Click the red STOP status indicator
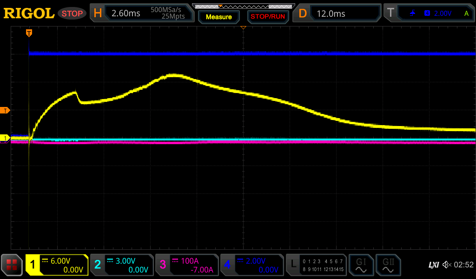Viewport: 476px width, 279px height. [72, 13]
